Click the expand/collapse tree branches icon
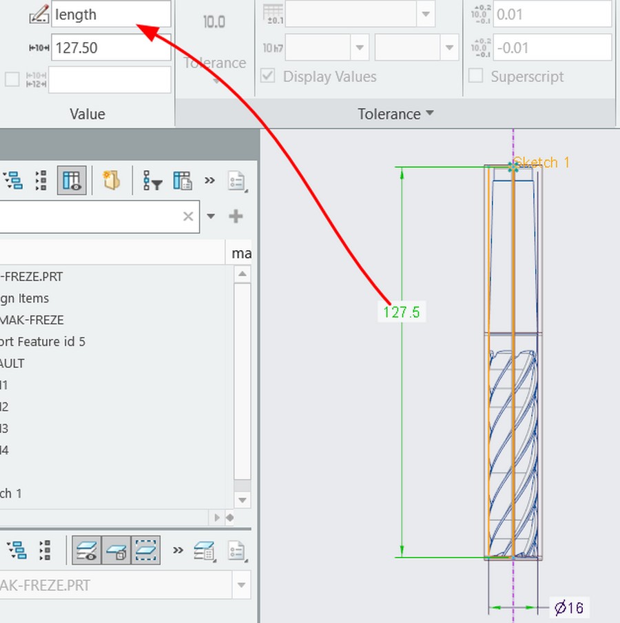Image resolution: width=620 pixels, height=623 pixels. coord(41,181)
